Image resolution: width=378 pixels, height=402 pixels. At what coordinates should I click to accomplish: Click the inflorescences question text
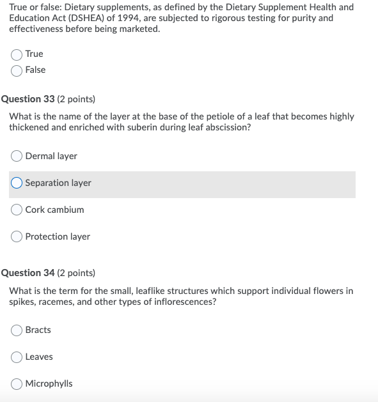point(181,296)
